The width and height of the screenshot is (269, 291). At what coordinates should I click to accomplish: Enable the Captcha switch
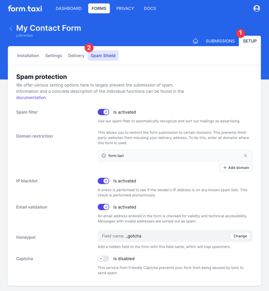pos(103,259)
